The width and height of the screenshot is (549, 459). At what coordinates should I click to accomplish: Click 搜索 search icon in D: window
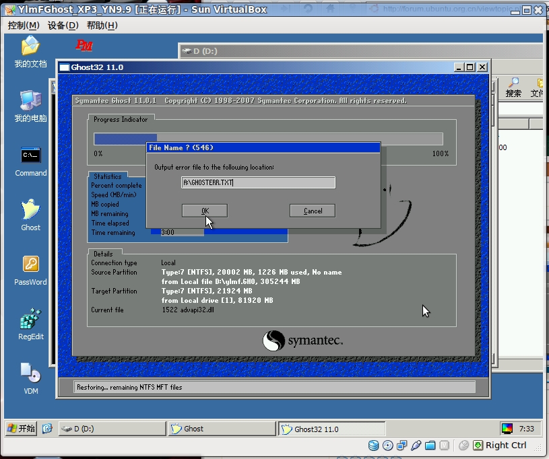tap(513, 87)
